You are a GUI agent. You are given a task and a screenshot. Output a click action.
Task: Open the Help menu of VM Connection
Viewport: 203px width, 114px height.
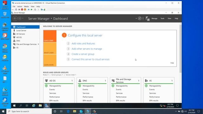[x=38, y=6]
